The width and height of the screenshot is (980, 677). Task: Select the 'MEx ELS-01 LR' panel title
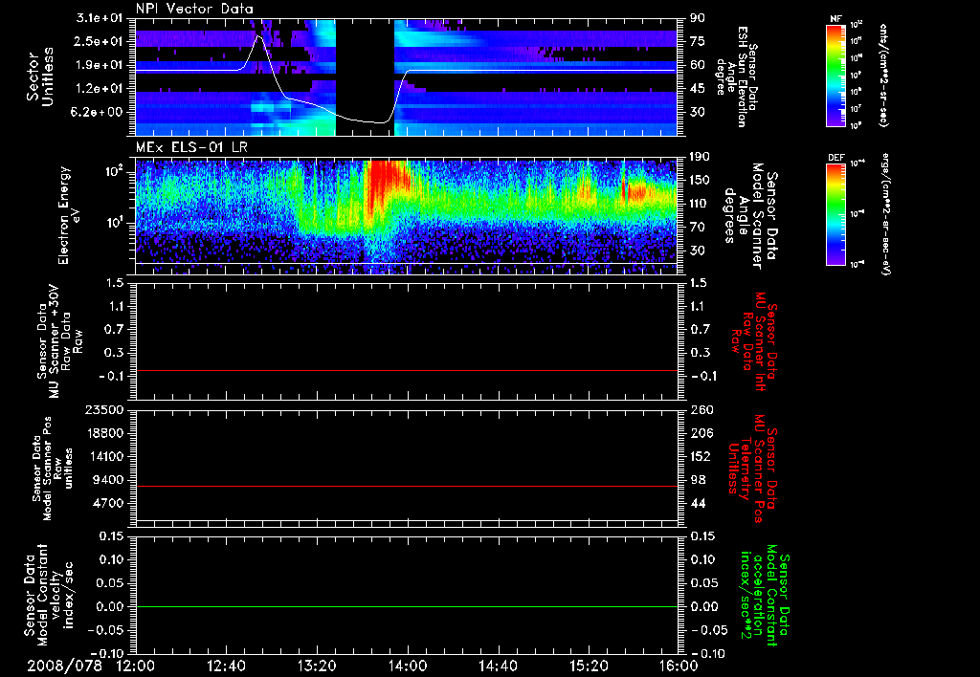pos(191,148)
